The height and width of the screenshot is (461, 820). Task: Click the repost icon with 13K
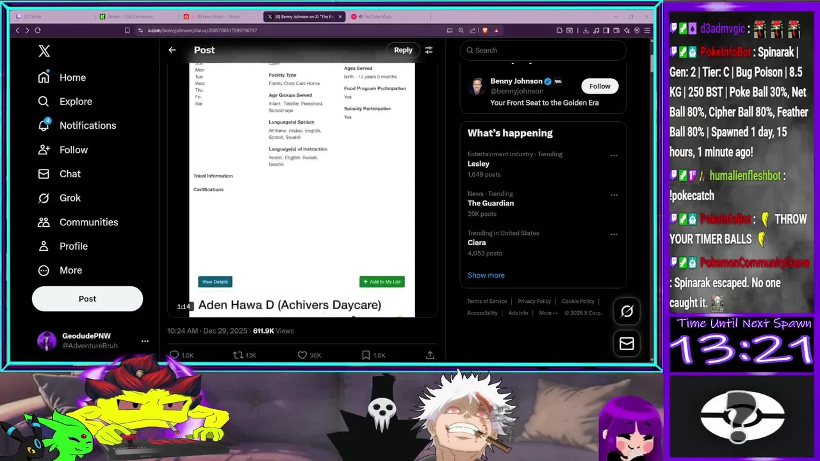[238, 355]
